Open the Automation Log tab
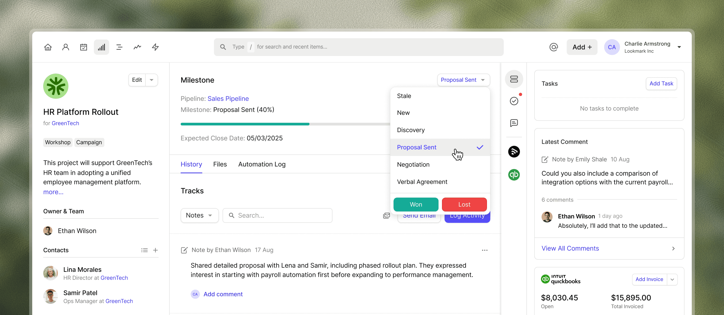Image resolution: width=724 pixels, height=315 pixels. (x=262, y=164)
